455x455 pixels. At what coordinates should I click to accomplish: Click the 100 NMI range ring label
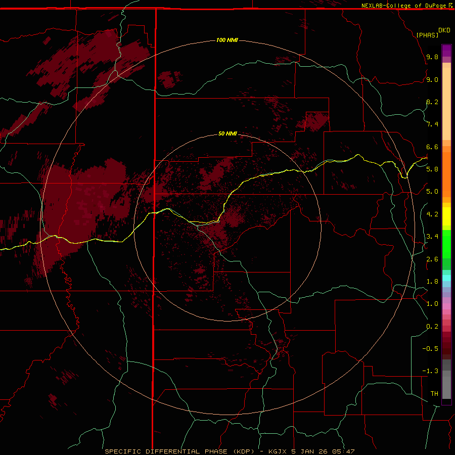(x=227, y=40)
